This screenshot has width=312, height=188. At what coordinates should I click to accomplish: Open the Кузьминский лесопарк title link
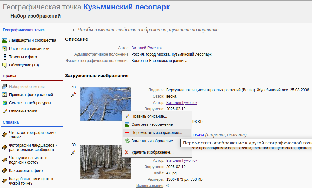[x=127, y=7]
